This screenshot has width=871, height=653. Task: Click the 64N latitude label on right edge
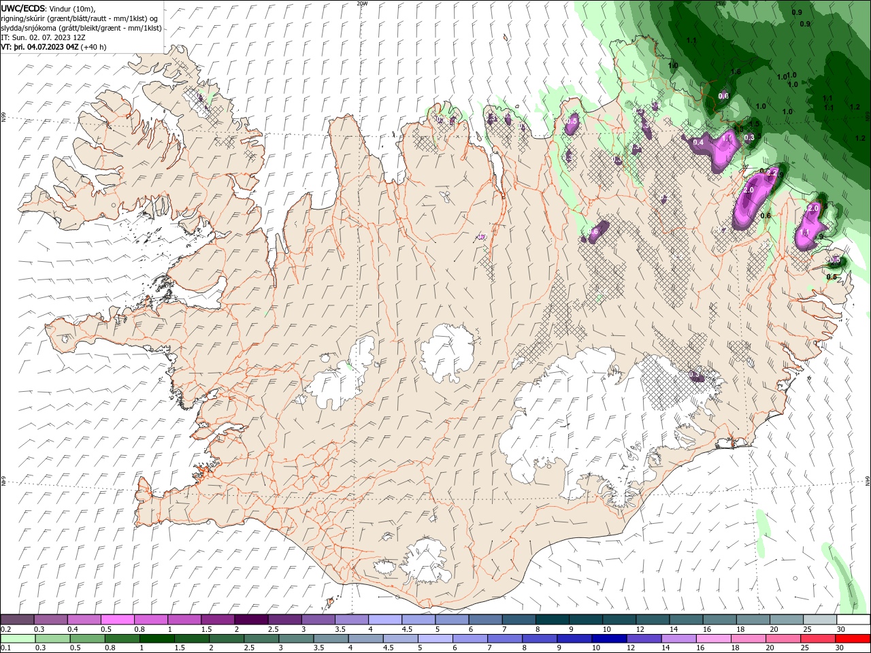pos(868,481)
